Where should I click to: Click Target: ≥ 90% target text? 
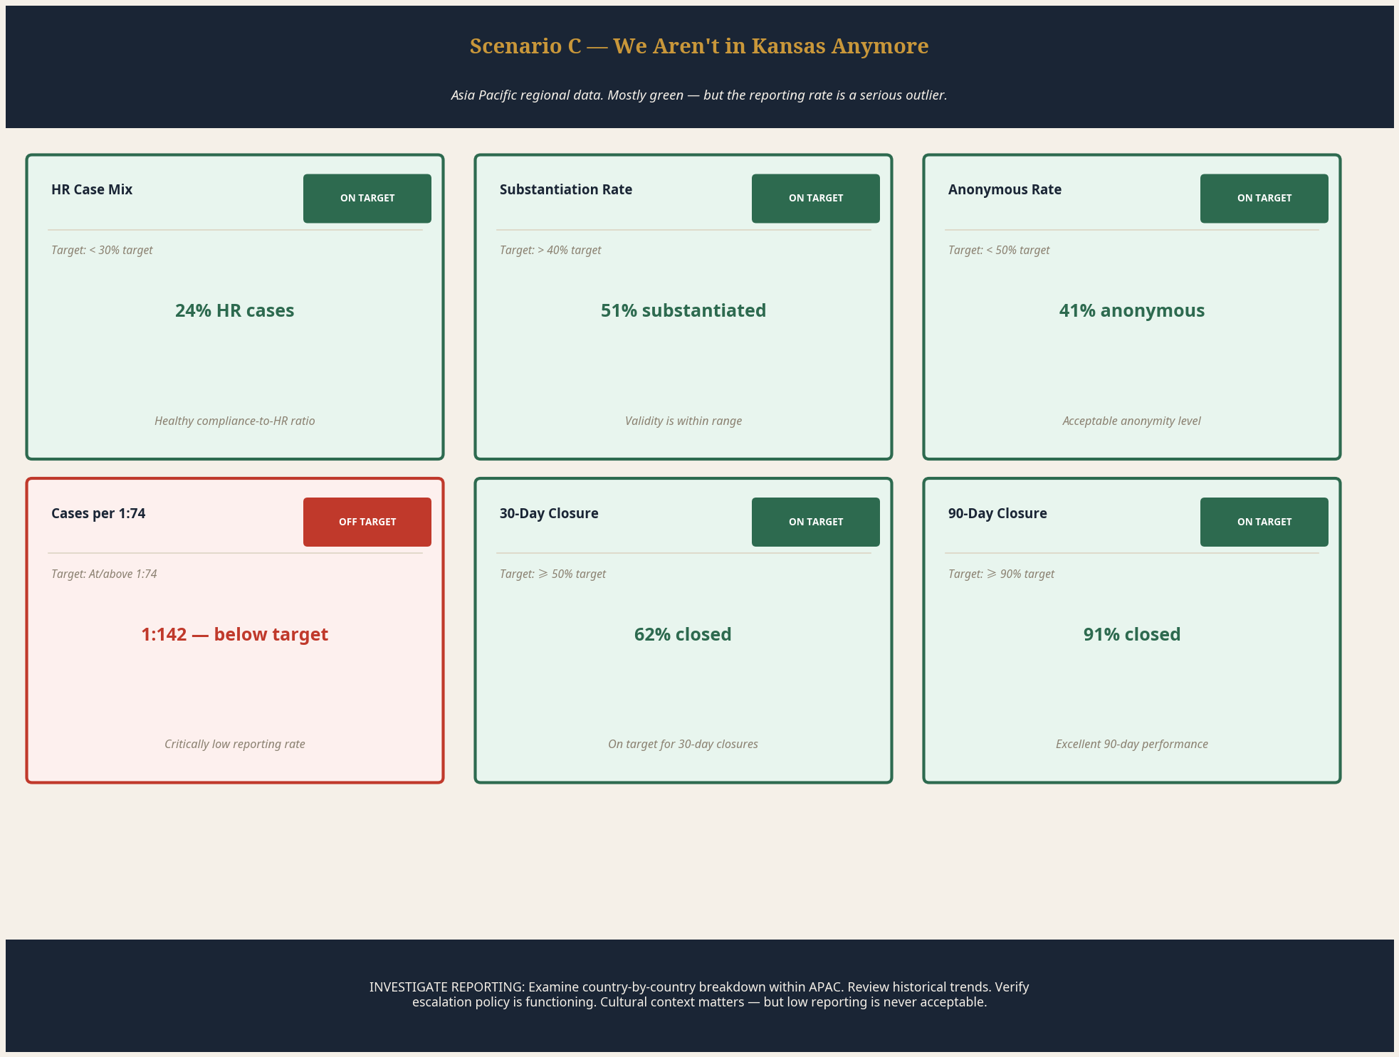[x=1001, y=574]
